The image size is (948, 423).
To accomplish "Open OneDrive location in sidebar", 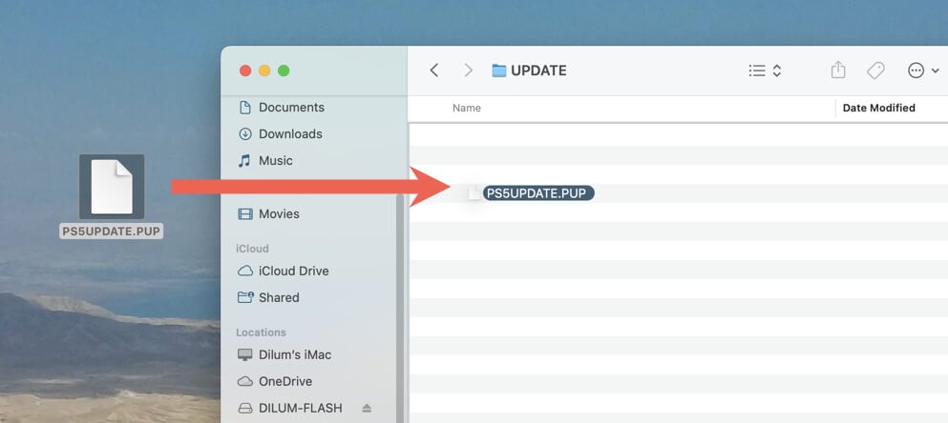I will 284,382.
